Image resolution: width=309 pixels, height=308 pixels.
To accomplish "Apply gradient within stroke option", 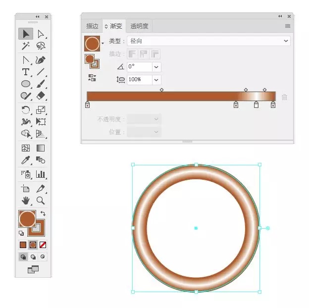I will 132,54.
